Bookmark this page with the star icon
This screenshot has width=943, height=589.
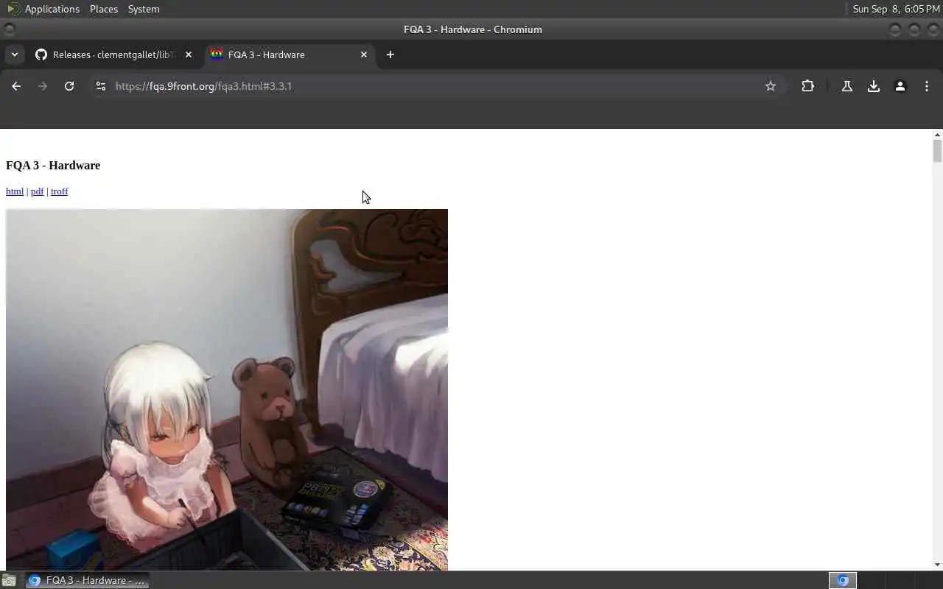[x=771, y=86]
